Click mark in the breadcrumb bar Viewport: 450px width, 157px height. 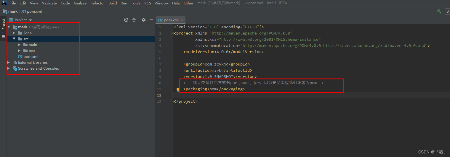tap(13, 11)
